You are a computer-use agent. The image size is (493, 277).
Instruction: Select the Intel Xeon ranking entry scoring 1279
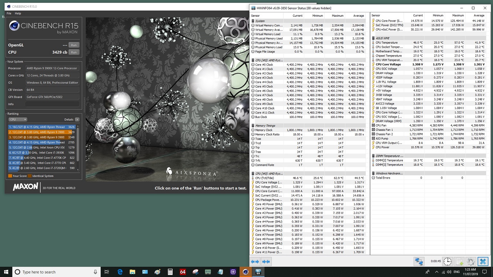42,147
